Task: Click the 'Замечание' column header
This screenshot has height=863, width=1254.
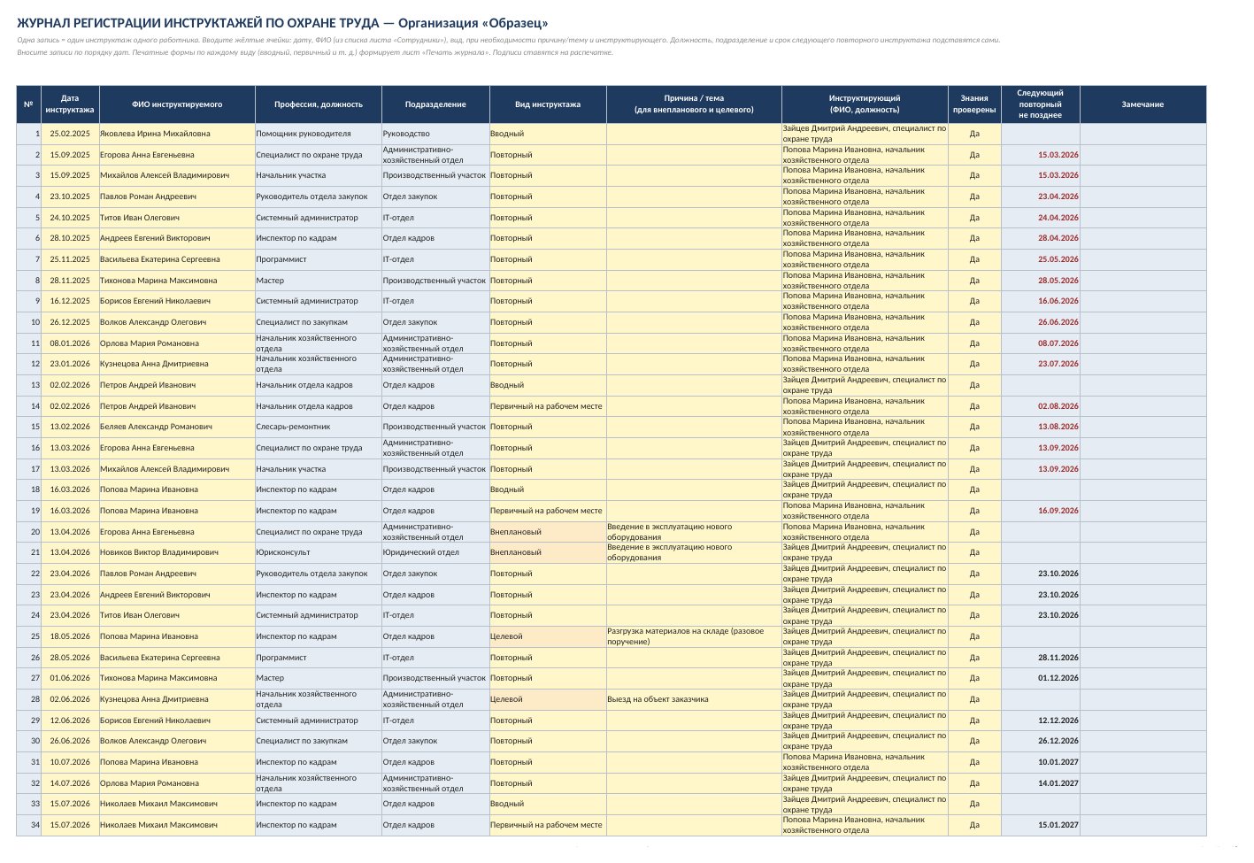Action: coord(1142,104)
